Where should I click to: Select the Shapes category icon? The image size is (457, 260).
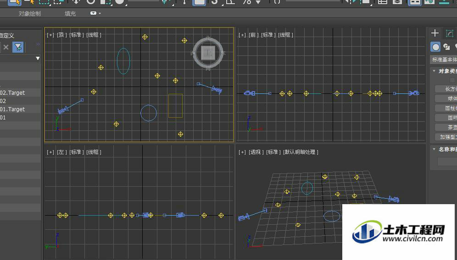(x=446, y=47)
